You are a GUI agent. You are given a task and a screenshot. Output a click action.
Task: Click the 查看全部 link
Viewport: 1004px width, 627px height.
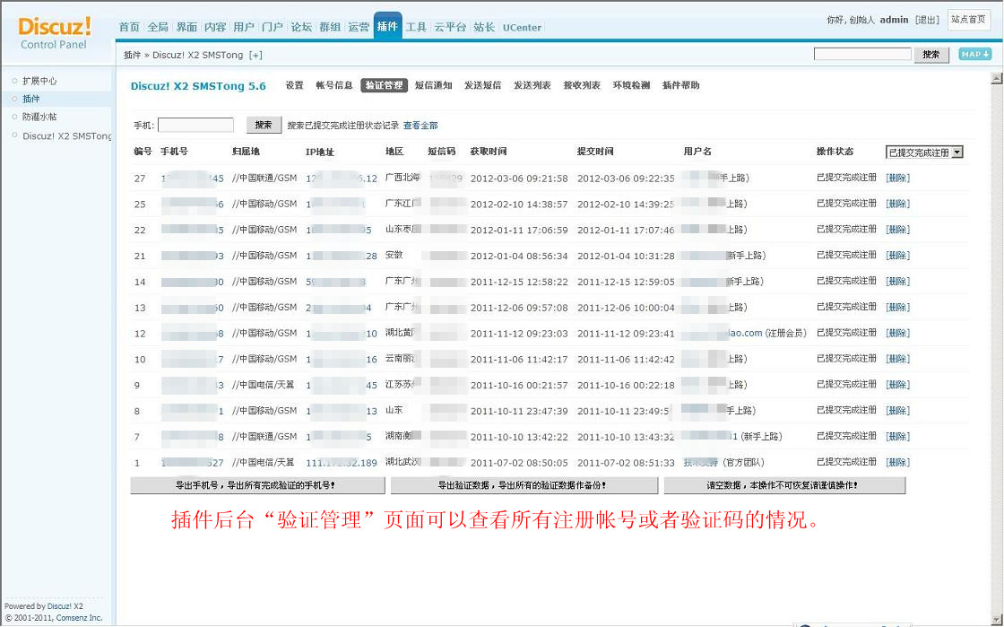click(420, 126)
